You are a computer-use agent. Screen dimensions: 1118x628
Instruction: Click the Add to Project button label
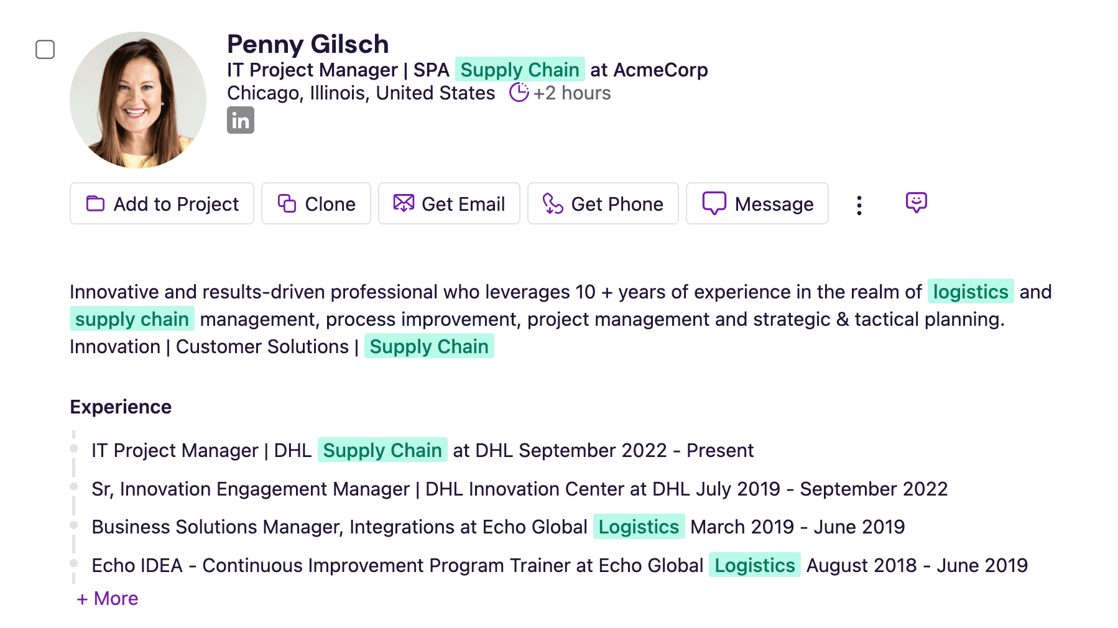point(176,204)
